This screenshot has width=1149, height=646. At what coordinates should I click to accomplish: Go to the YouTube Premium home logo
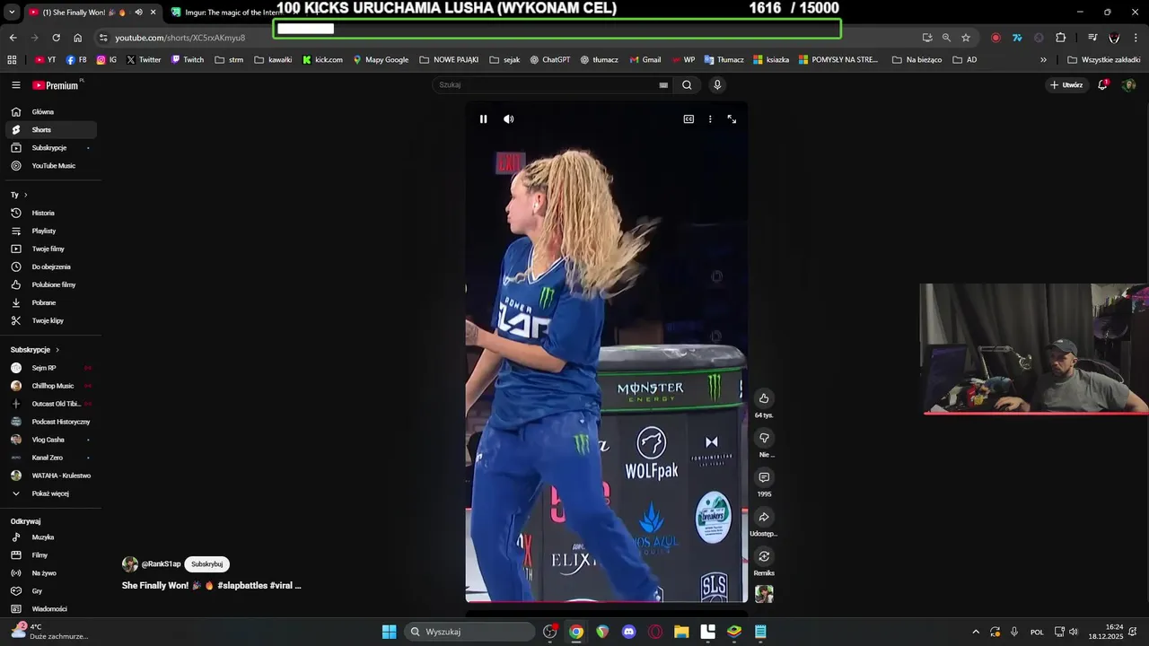coord(57,85)
